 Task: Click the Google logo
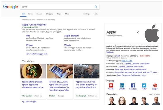[11, 7]
